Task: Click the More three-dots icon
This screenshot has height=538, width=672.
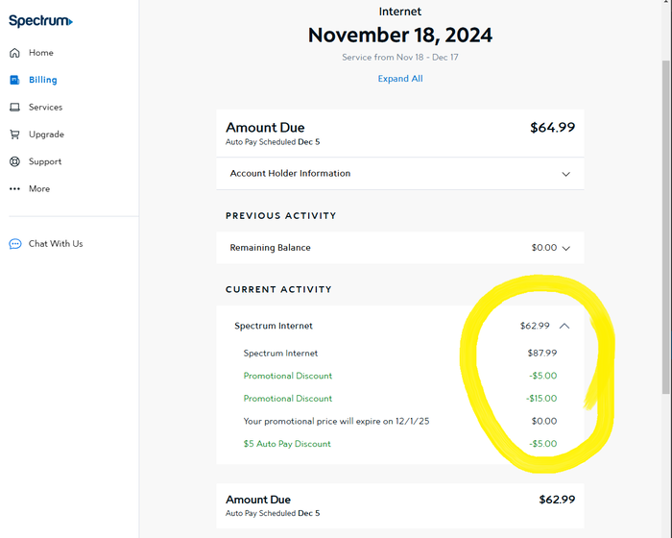Action: point(14,188)
